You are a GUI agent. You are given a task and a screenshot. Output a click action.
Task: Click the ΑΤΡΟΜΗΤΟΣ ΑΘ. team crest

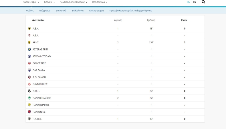pos(29,56)
